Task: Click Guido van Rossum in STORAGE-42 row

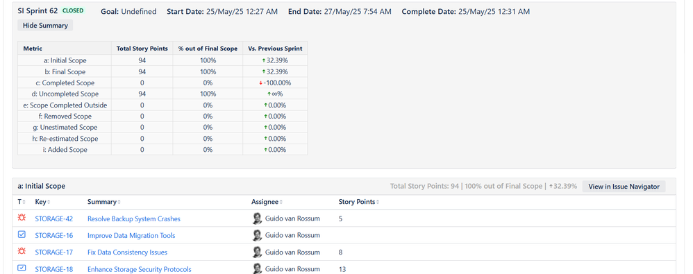Action: pyautogui.click(x=292, y=219)
